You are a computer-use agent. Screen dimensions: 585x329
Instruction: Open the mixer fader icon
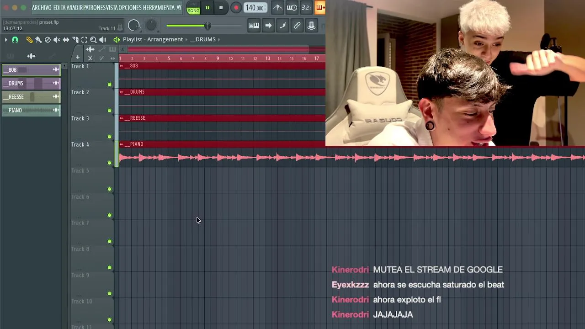(x=311, y=26)
